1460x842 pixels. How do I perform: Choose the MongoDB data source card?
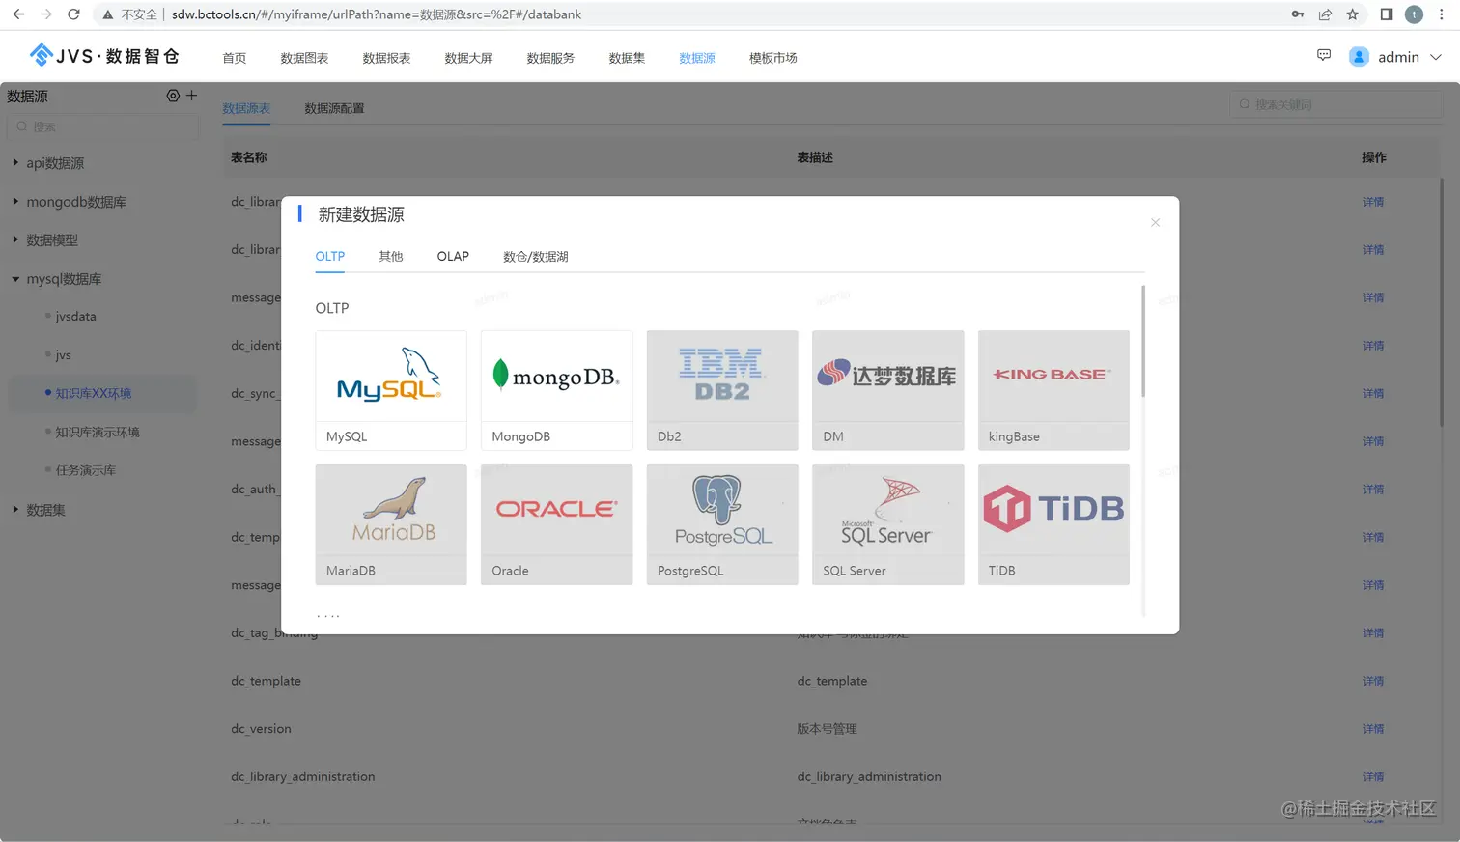pos(556,390)
